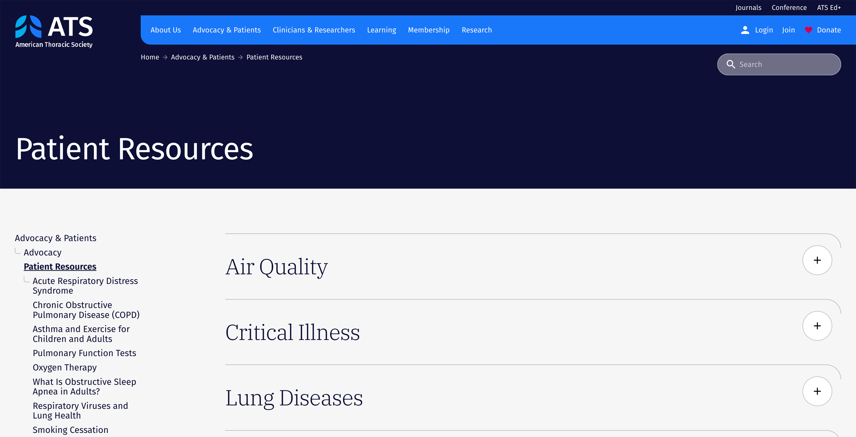Open the Membership nav item
856x437 pixels.
pyautogui.click(x=429, y=30)
